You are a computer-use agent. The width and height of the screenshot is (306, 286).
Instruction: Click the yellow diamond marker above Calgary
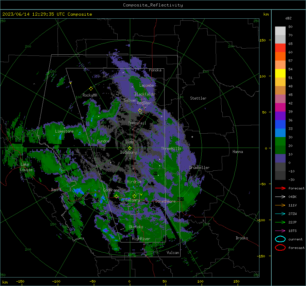134,196
